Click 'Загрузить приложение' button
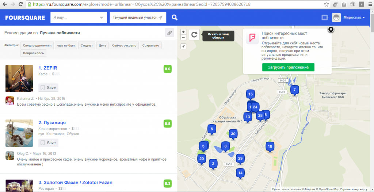This screenshot has width=374, height=192. coord(288,67)
